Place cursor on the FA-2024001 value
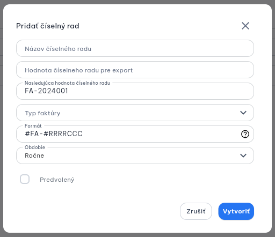 point(46,91)
